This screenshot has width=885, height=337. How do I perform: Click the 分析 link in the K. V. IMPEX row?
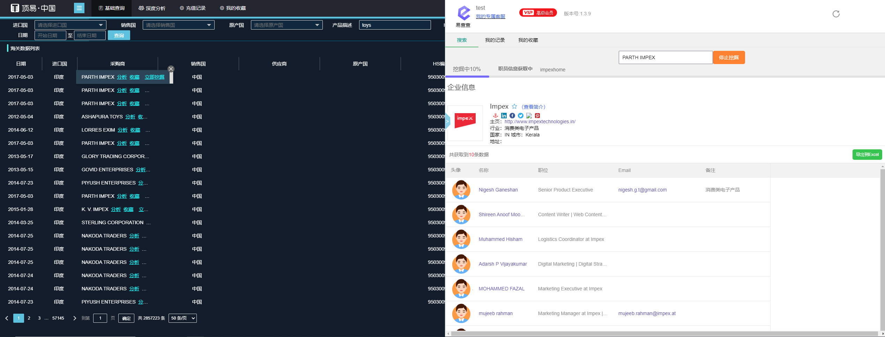(116, 209)
